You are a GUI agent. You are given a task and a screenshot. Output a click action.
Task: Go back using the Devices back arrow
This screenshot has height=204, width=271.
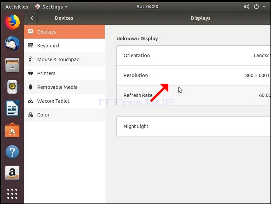point(32,18)
